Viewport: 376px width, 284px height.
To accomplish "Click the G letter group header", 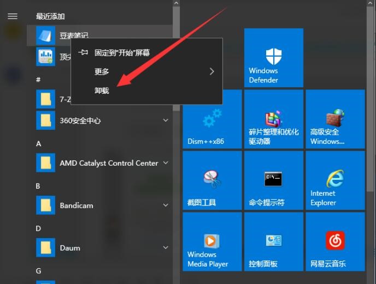I will [38, 271].
